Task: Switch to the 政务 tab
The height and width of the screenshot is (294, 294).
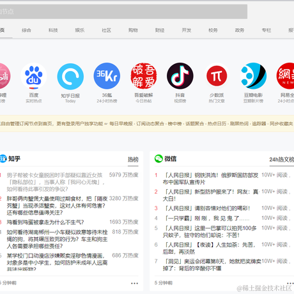Action: pyautogui.click(x=240, y=30)
